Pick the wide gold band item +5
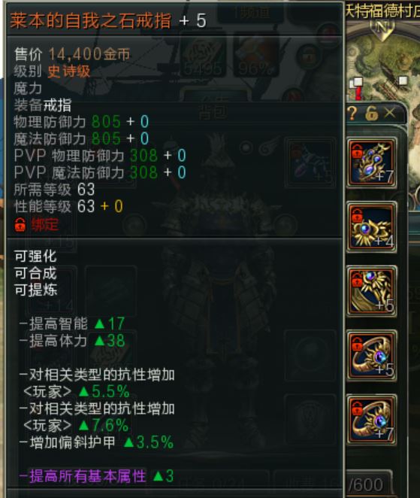The height and width of the screenshot is (498, 420). (x=371, y=291)
